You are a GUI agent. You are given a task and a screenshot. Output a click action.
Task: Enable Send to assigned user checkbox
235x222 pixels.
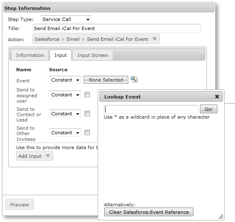coord(87,94)
